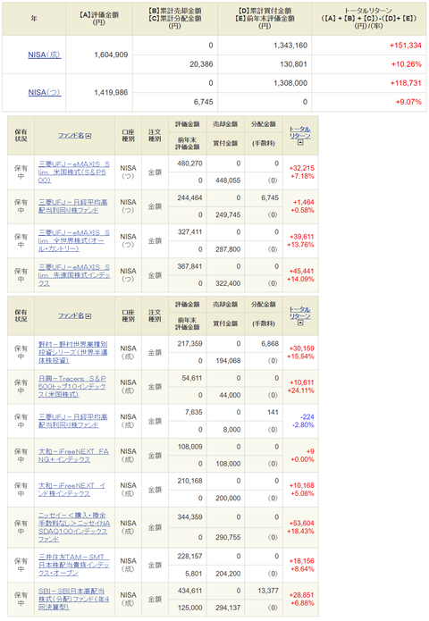
Task: Select return value +32,215
Action: coord(302,168)
